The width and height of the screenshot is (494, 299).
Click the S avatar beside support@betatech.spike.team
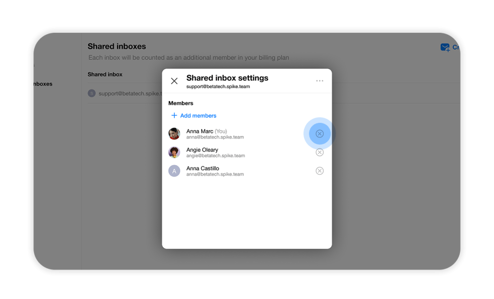pos(92,93)
